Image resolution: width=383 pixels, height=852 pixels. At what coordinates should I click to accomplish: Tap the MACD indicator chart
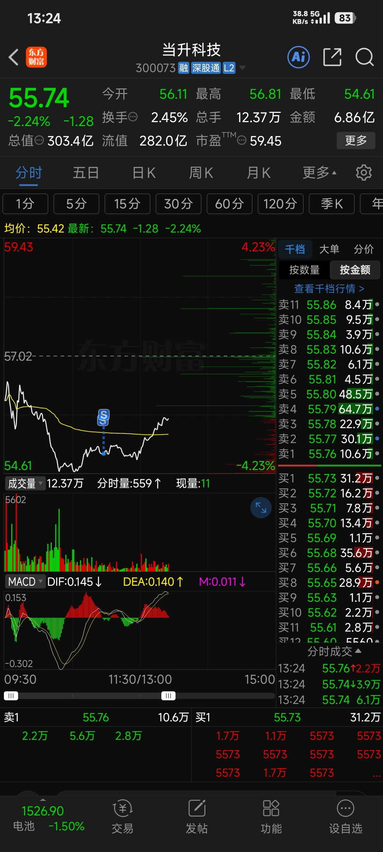(140, 630)
